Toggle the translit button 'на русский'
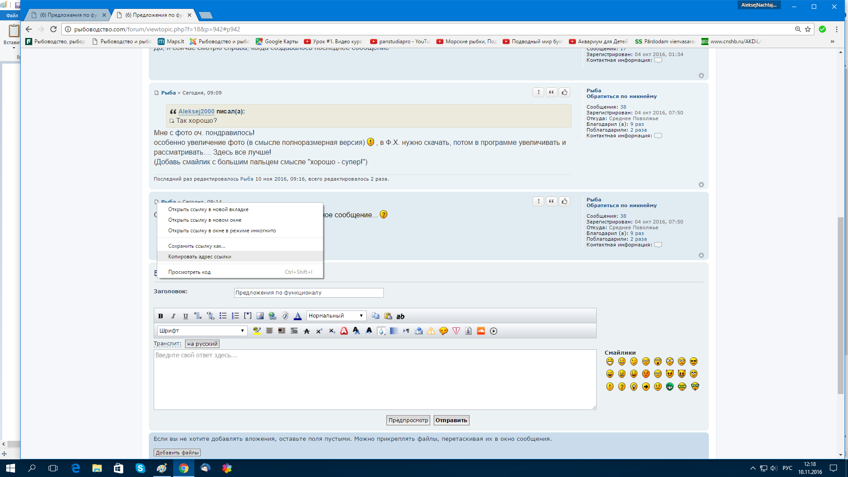848x477 pixels. click(202, 344)
